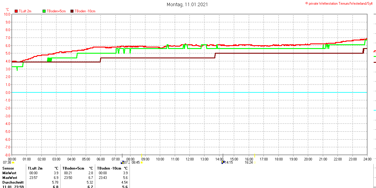Click the MinWert row label
The height and width of the screenshot is (188, 376).
[x=9, y=173]
